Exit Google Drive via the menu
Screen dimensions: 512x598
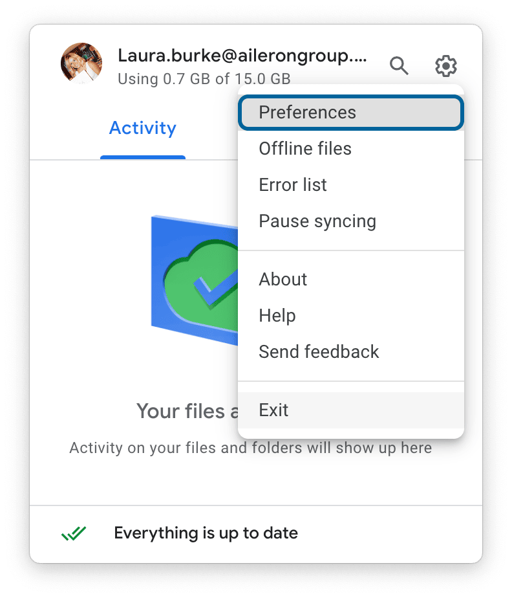point(273,410)
